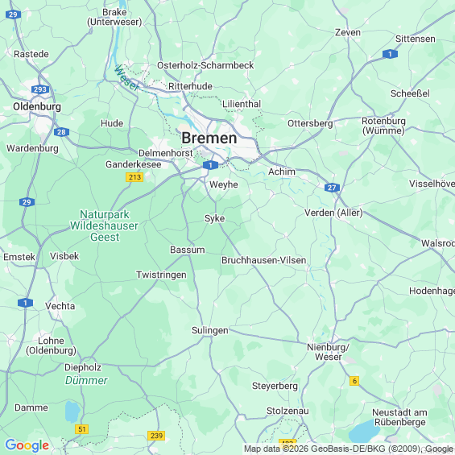
Task: Click the yellow 239 road shield
Action: 156,436
